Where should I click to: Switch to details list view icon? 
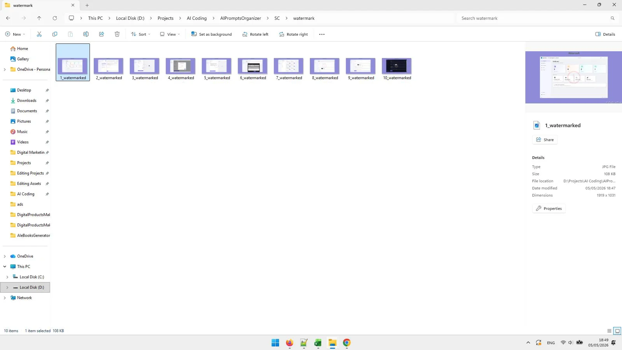(609, 331)
